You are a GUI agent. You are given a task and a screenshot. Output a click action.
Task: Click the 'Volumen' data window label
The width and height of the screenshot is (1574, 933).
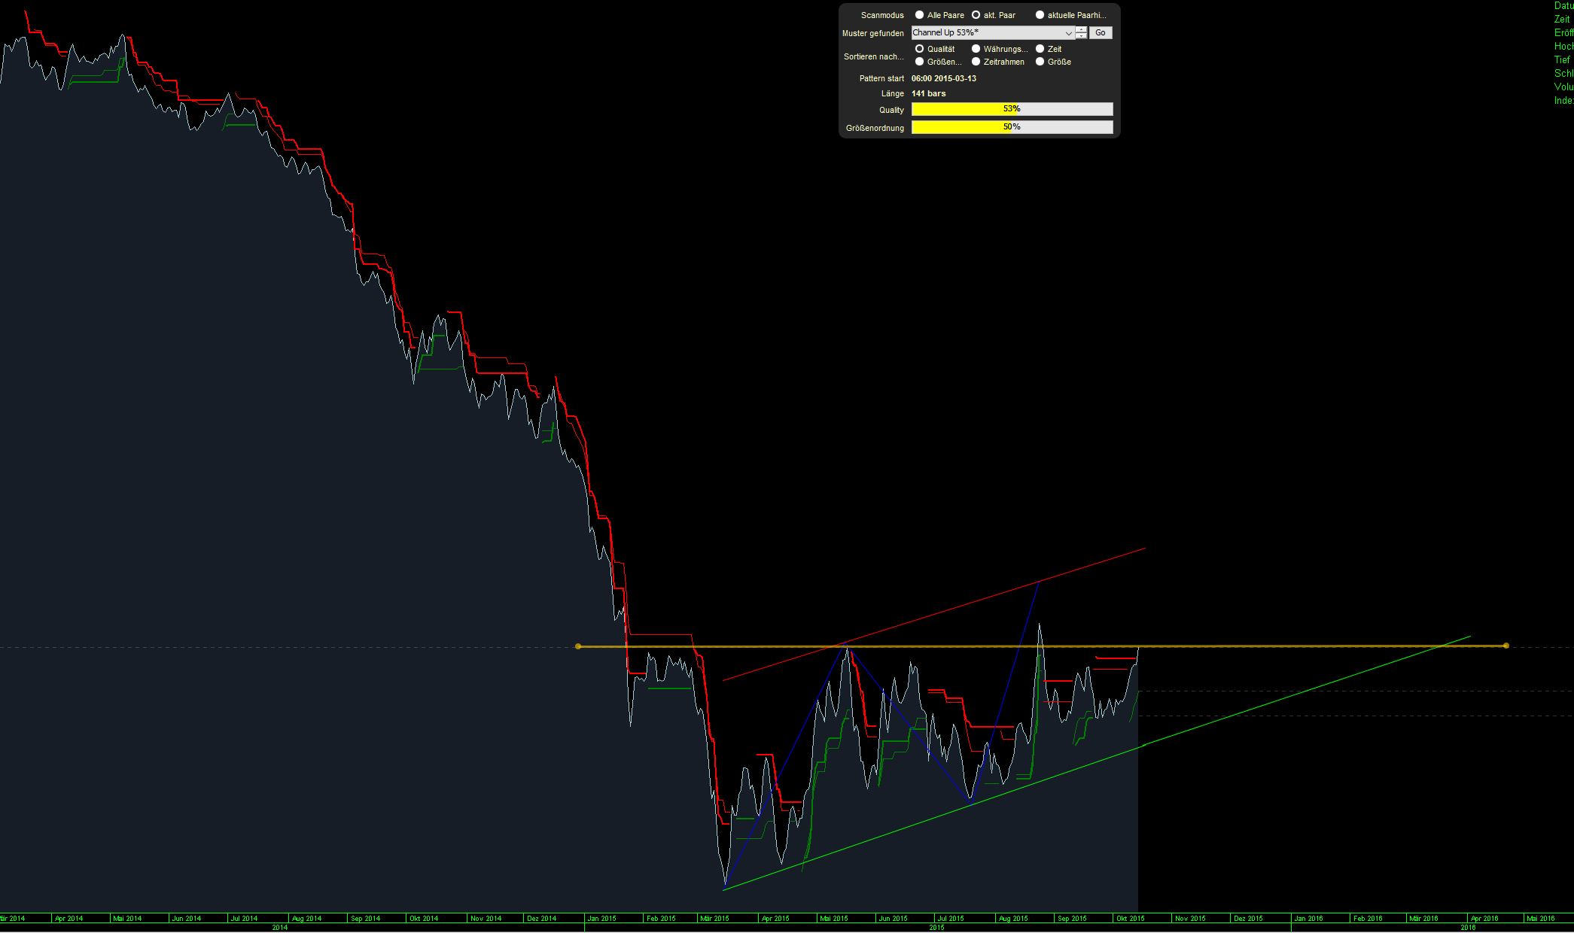(x=1564, y=87)
